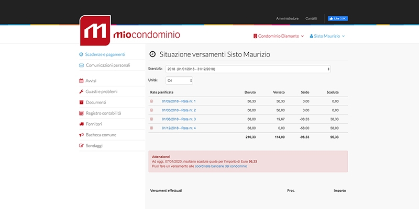
Task: Click the Saldo column header
Action: tap(305, 92)
